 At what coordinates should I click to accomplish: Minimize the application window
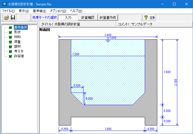pyautogui.click(x=162, y=4)
